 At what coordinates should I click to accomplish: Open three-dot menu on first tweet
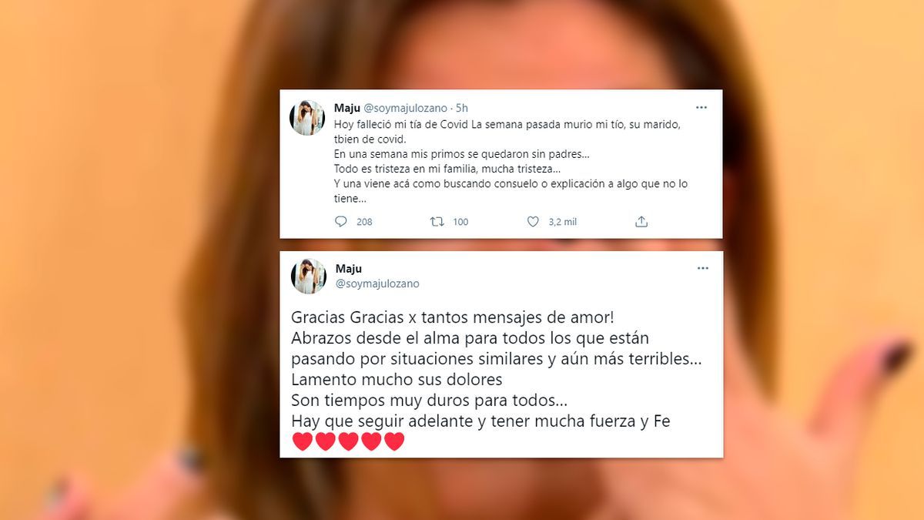[701, 108]
